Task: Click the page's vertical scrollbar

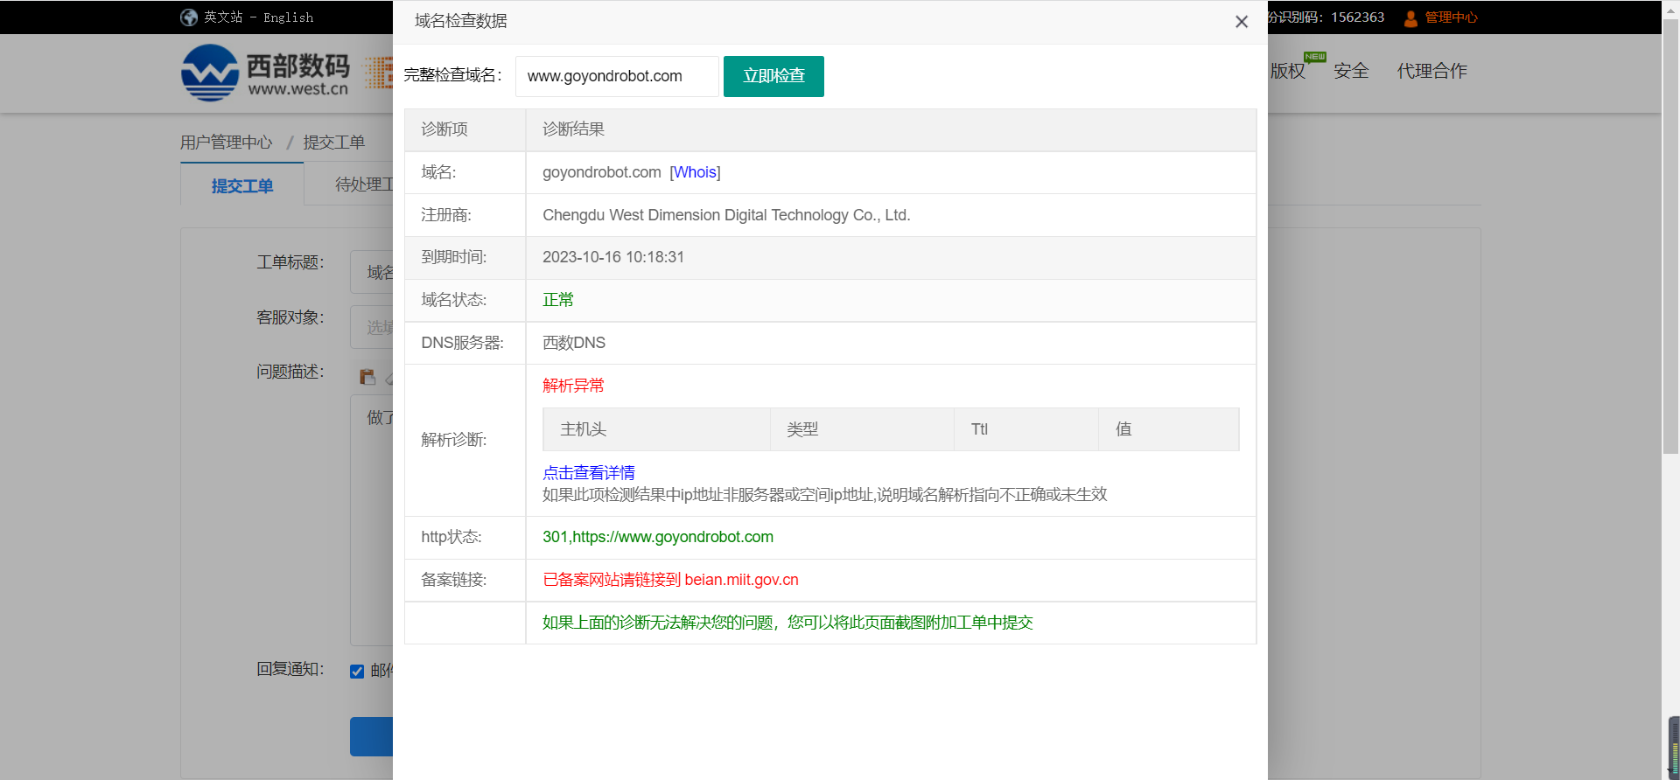Action: 1669,262
